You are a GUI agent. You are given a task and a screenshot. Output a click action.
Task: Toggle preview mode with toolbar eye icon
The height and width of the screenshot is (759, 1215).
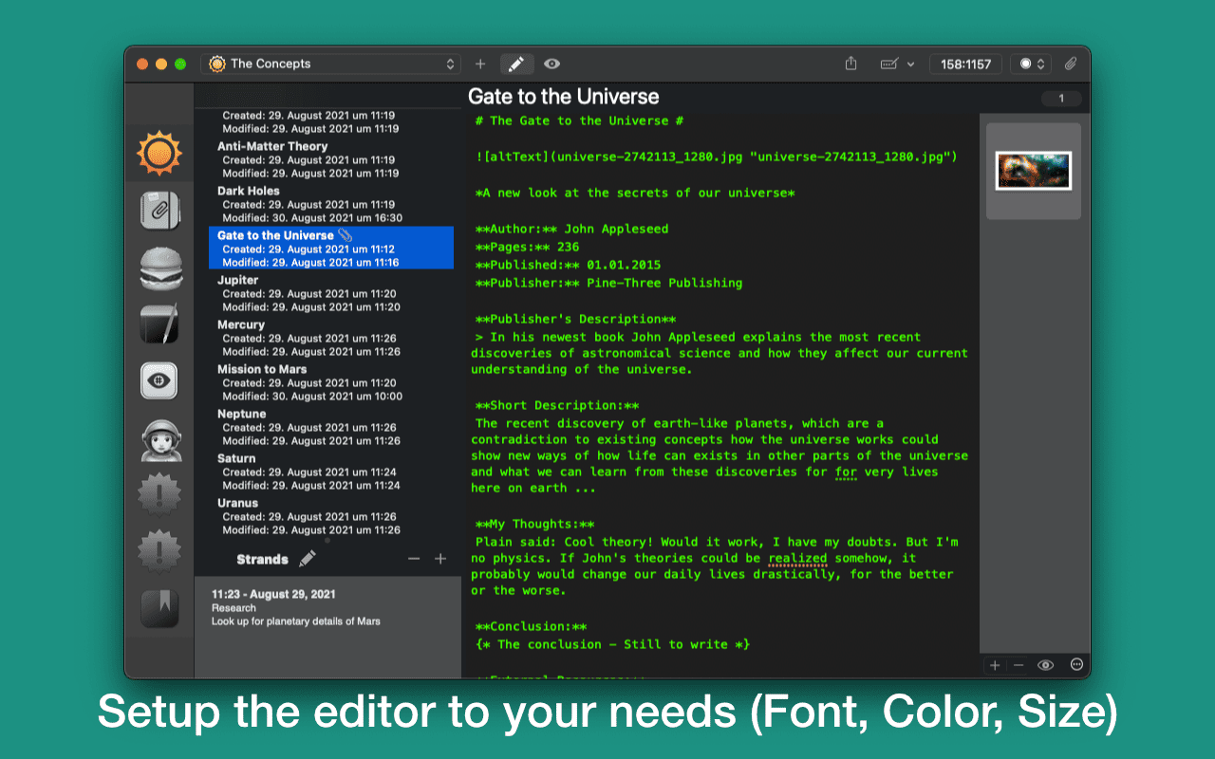pos(551,64)
